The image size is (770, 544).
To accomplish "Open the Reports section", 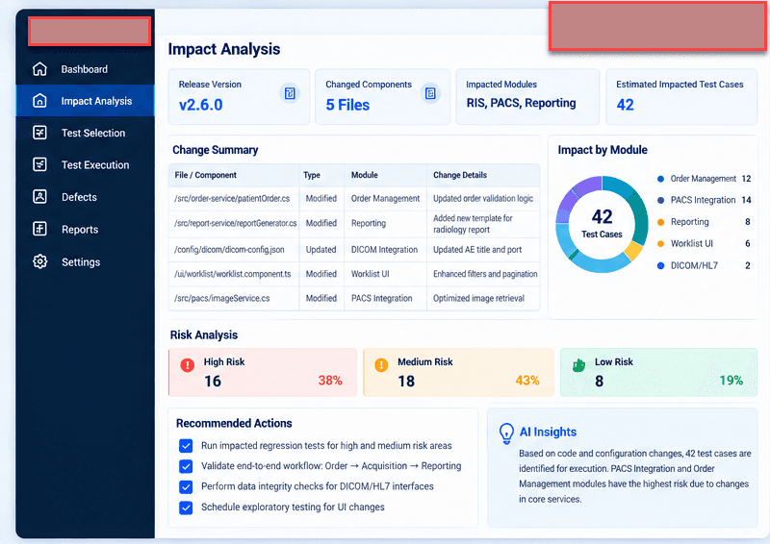I will [x=85, y=229].
